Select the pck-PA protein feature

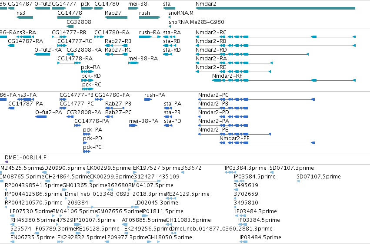(x=87, y=134)
